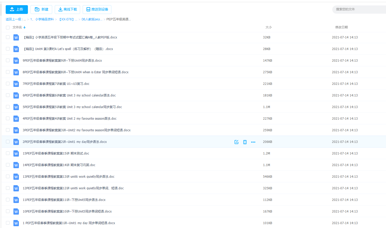
Task: Click Word icon of 12PEP unit6 work quietly file
Action: pos(16,188)
